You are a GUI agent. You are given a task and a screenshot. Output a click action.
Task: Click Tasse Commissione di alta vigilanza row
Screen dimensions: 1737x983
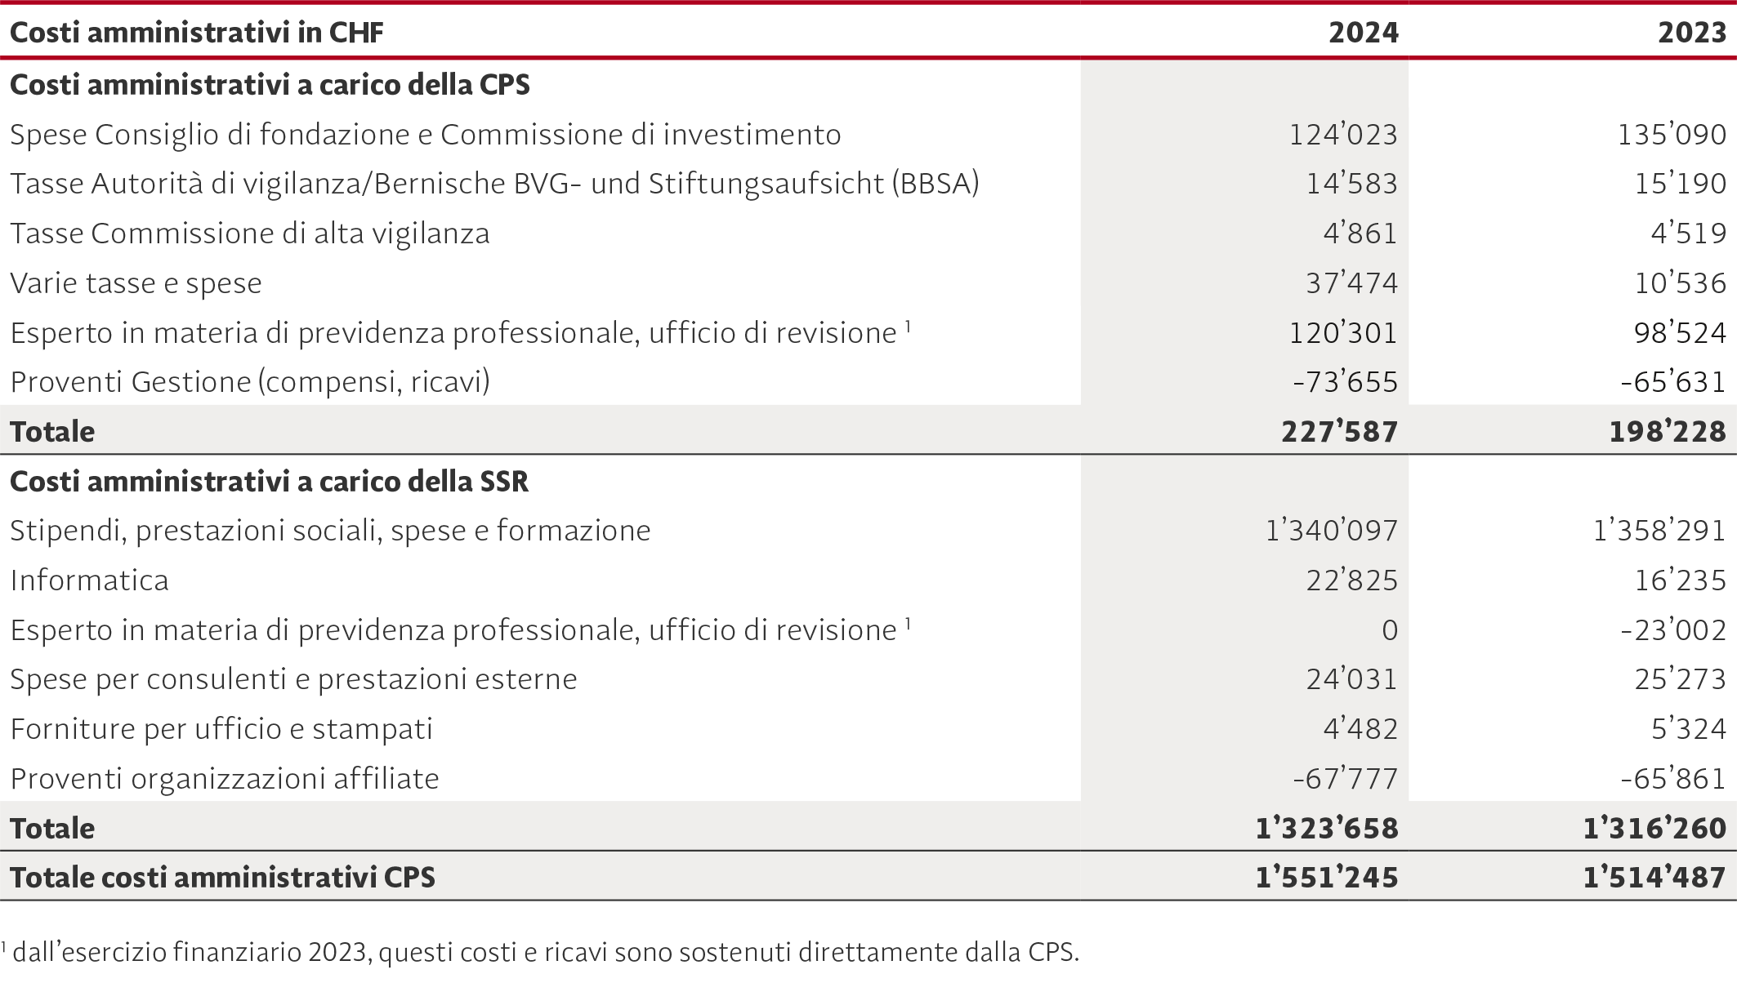point(868,234)
